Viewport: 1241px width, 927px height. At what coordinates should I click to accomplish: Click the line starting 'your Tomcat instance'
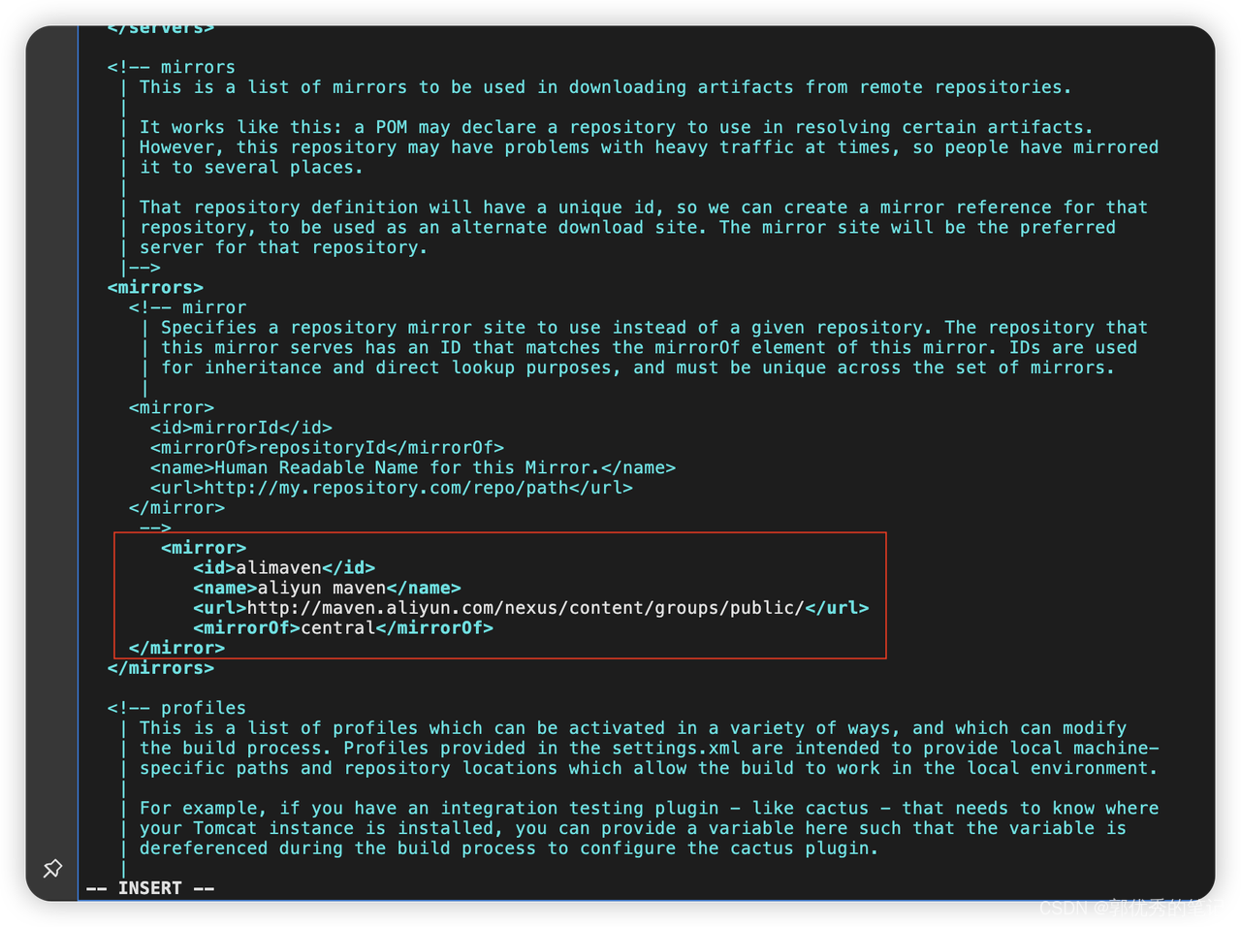633,828
